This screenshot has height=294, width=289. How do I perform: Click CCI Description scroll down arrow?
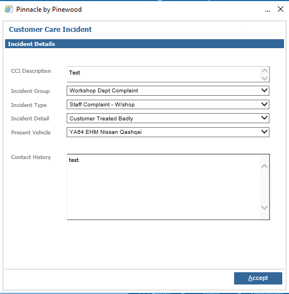click(x=264, y=78)
